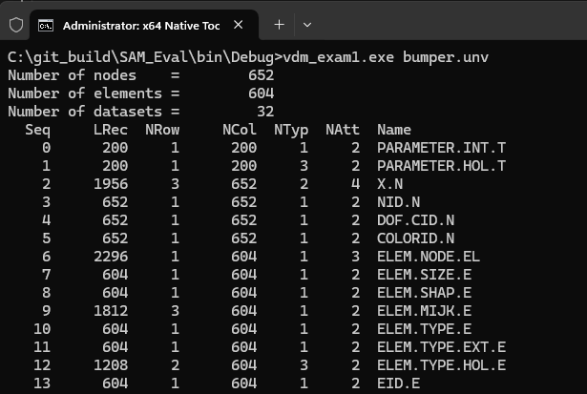587x394 pixels.
Task: Click the X.N dataset name
Action: point(394,183)
